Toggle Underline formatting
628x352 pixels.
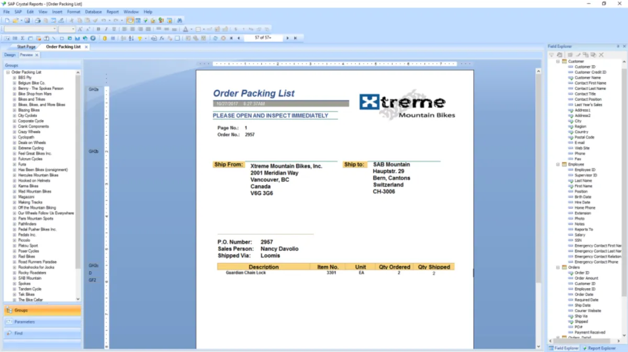tap(114, 29)
